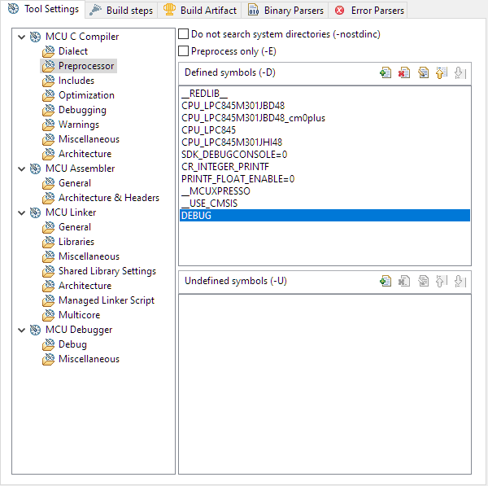Enable Do not search system directories

click(x=184, y=35)
